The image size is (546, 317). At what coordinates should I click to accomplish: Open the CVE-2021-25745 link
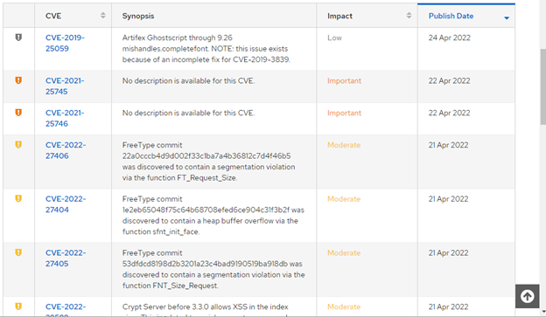pyautogui.click(x=65, y=86)
